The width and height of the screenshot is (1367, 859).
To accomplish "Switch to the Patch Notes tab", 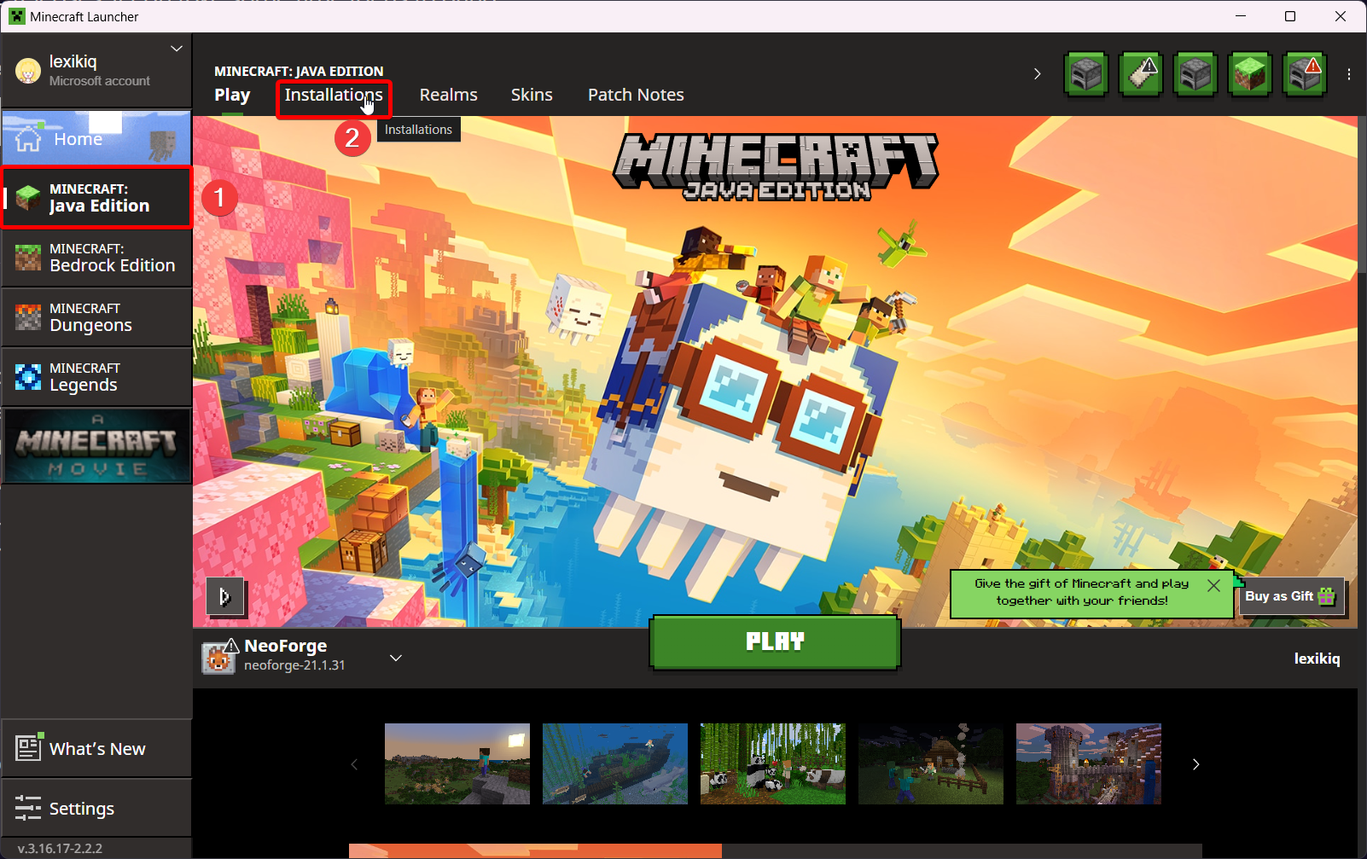I will (x=635, y=95).
